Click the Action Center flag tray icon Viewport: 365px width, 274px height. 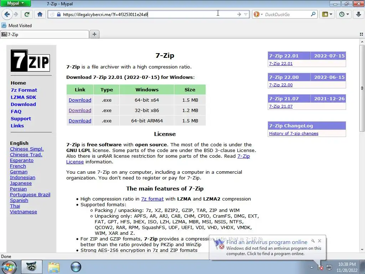pos(320,267)
